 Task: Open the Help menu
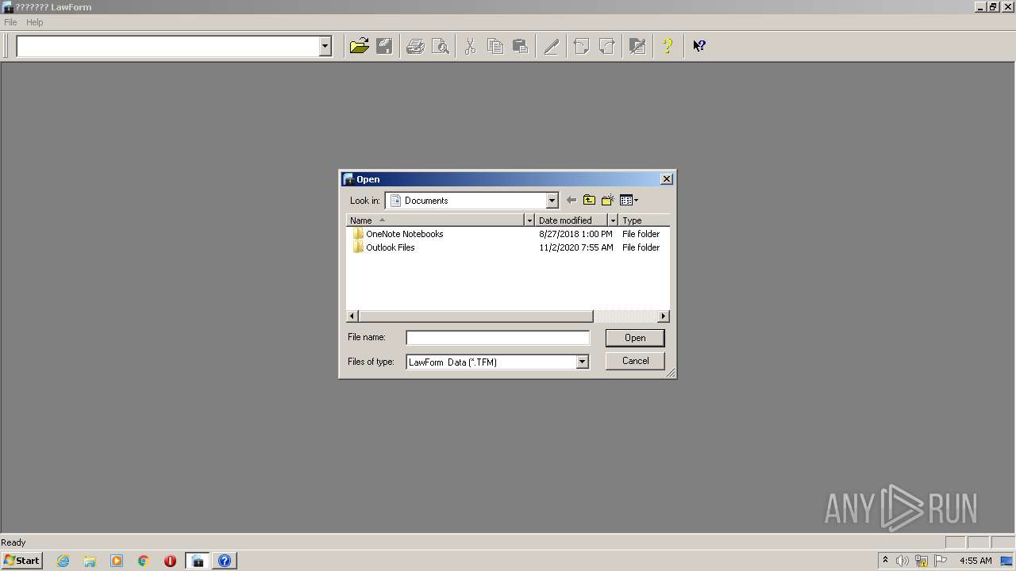34,22
